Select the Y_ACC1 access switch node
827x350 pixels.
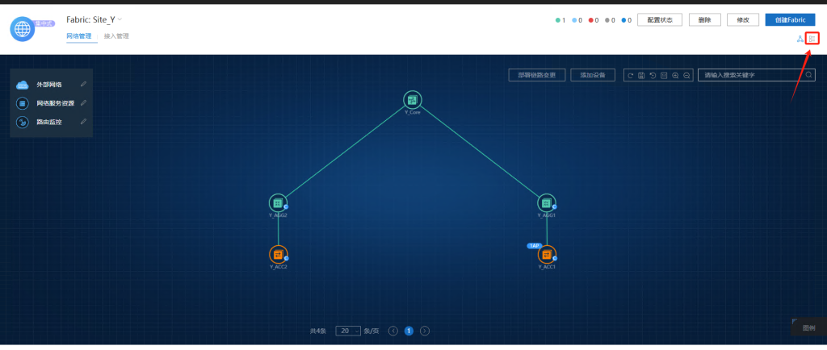click(x=547, y=255)
